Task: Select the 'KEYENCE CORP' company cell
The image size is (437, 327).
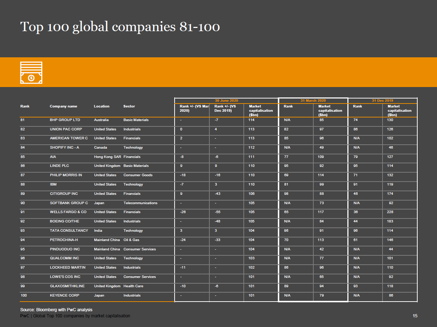Action: tap(65, 295)
